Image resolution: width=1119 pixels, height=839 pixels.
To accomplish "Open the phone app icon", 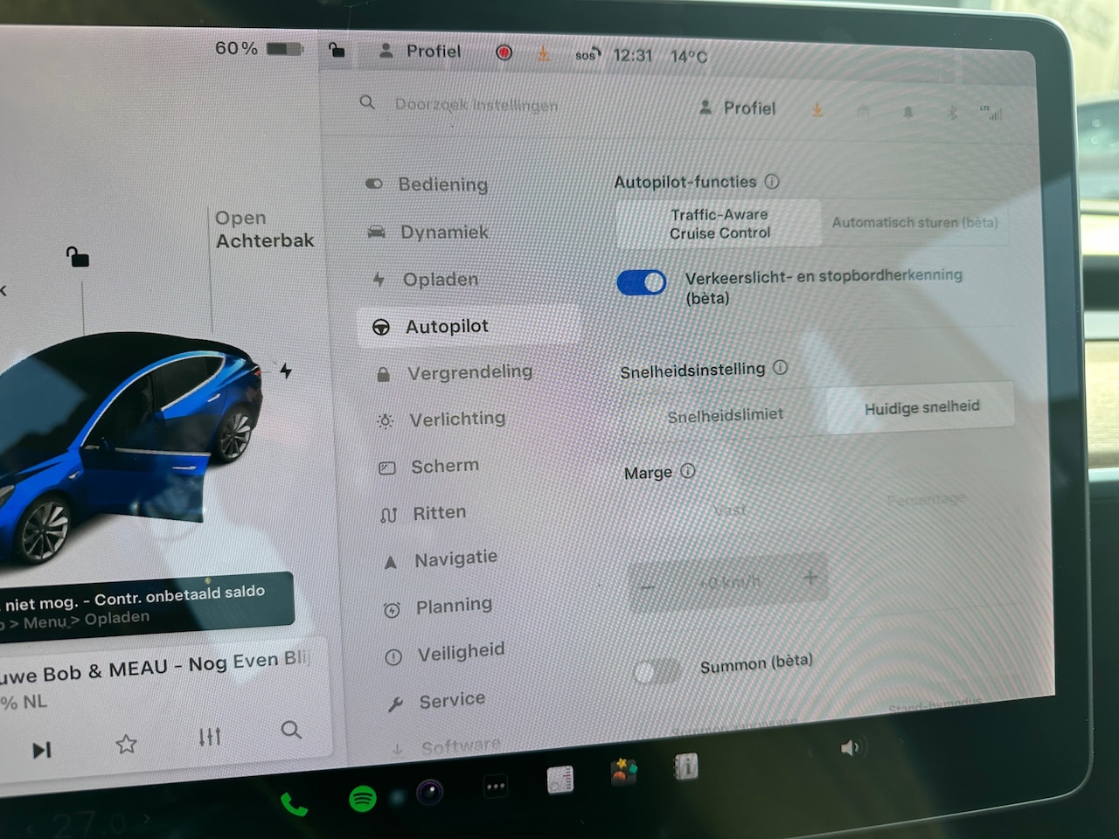I will point(294,803).
